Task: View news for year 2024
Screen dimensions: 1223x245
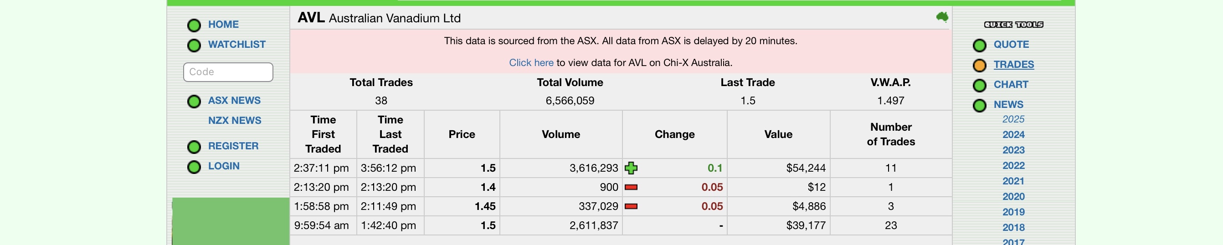Action: click(x=1013, y=135)
